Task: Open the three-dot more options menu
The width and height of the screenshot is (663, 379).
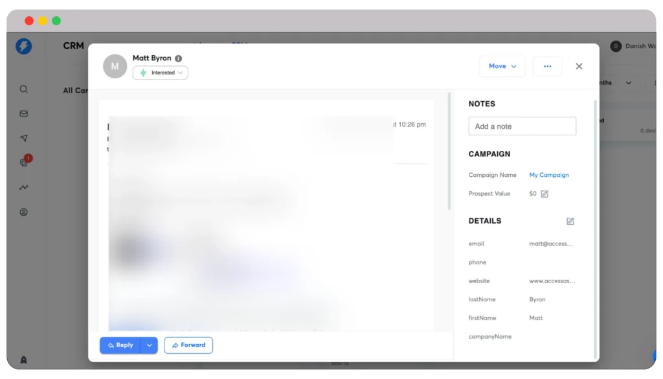Action: coord(547,66)
